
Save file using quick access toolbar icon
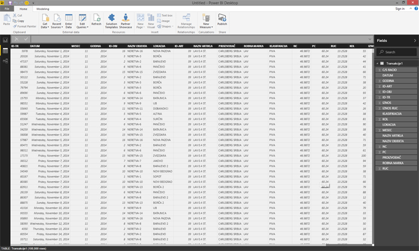click(10, 3)
